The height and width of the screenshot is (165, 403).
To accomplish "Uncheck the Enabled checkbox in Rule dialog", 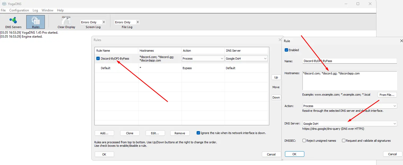I will tap(286, 50).
